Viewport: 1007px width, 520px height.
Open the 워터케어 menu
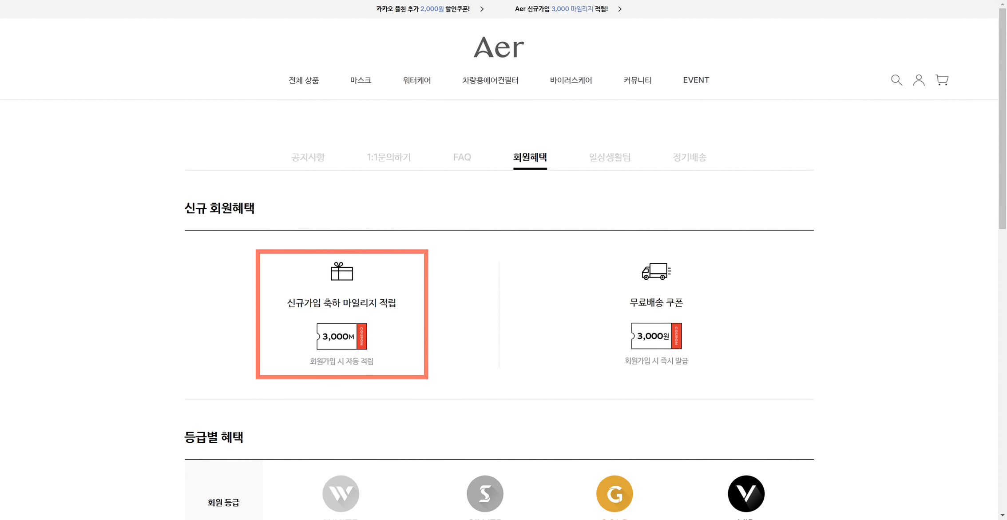click(416, 80)
